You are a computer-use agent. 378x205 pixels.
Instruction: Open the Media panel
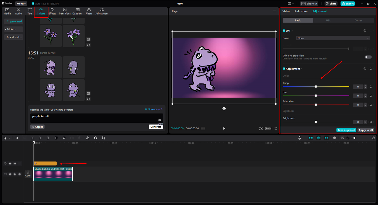tap(7, 12)
